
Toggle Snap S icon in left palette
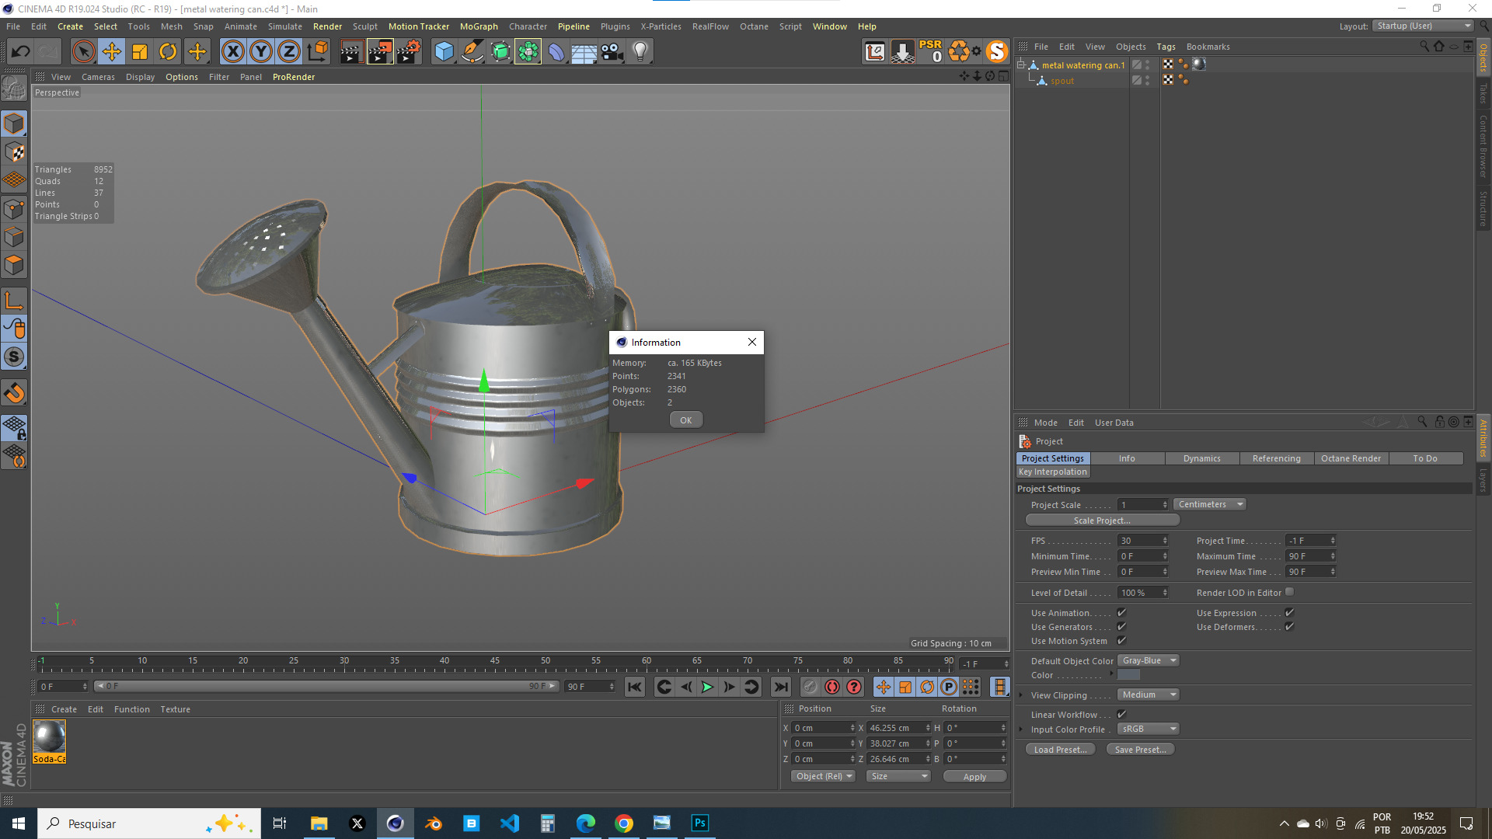[14, 357]
